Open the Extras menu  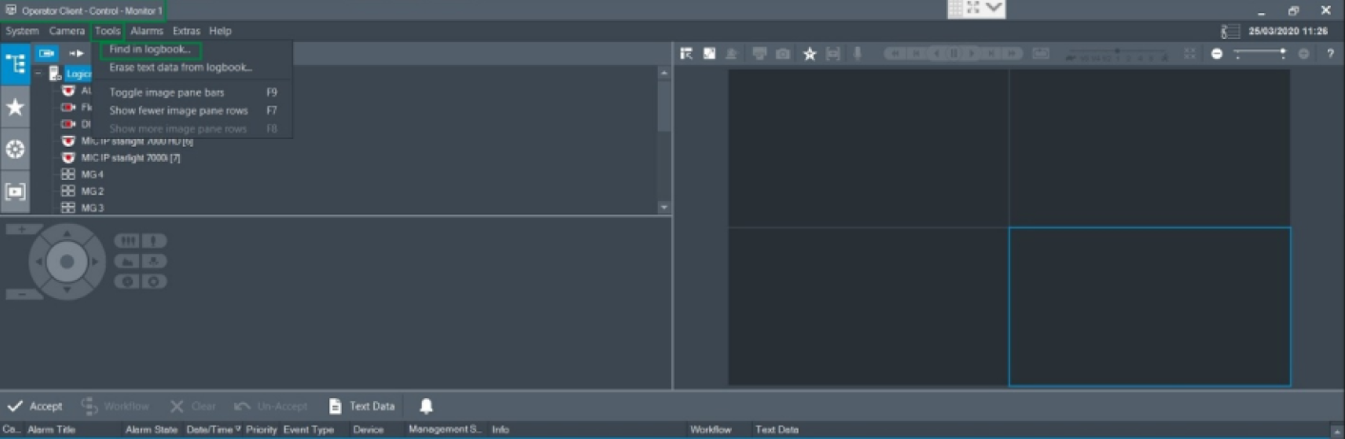(x=187, y=31)
